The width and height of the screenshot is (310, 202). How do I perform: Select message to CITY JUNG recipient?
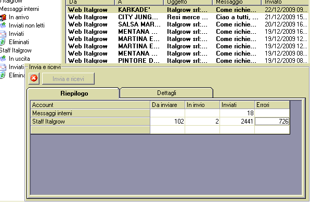[x=138, y=17]
